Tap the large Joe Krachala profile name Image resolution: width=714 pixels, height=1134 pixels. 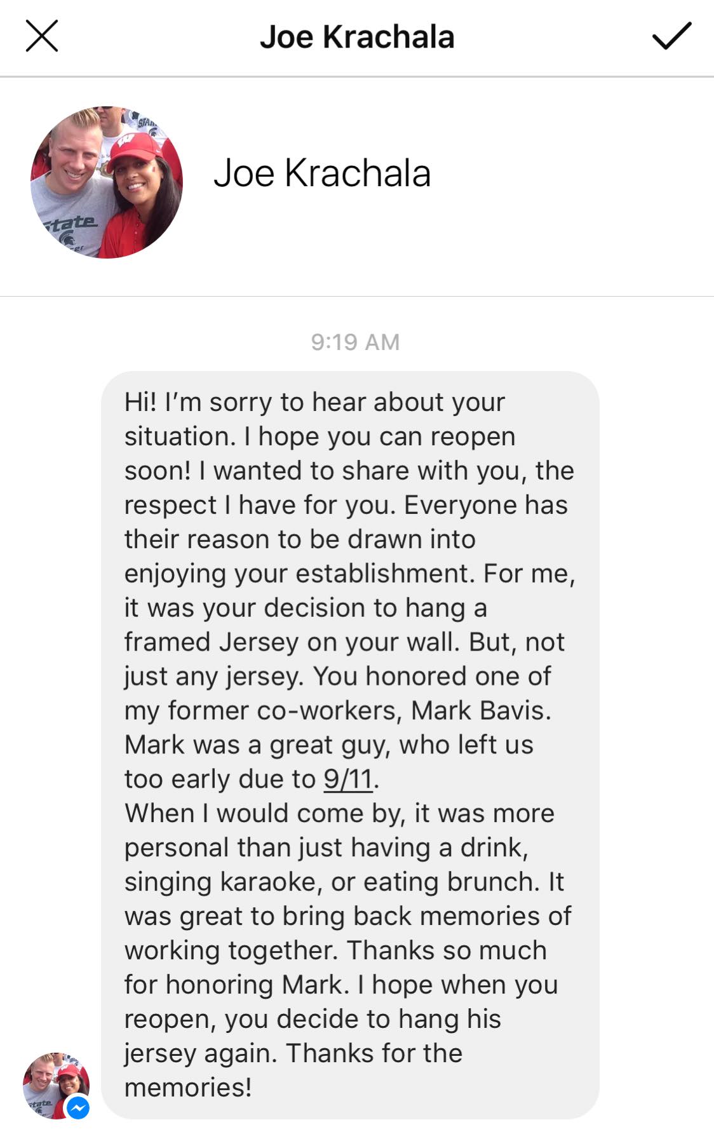[322, 173]
